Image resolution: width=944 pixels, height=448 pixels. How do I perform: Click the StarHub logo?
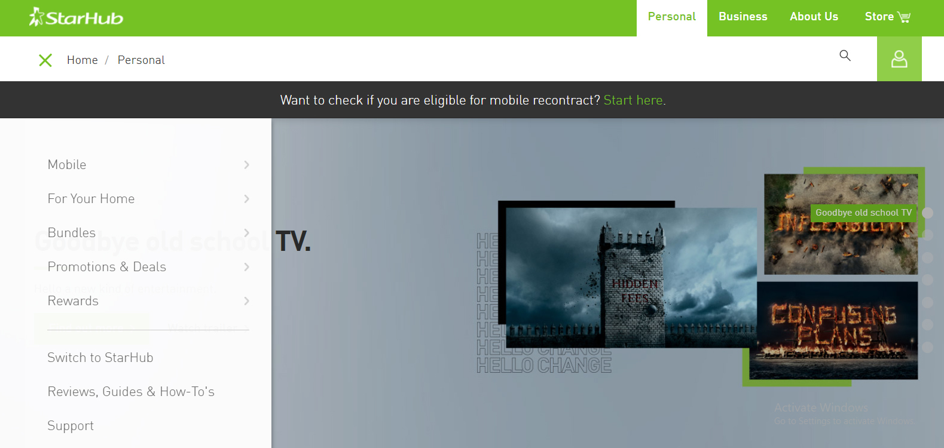[x=76, y=17]
